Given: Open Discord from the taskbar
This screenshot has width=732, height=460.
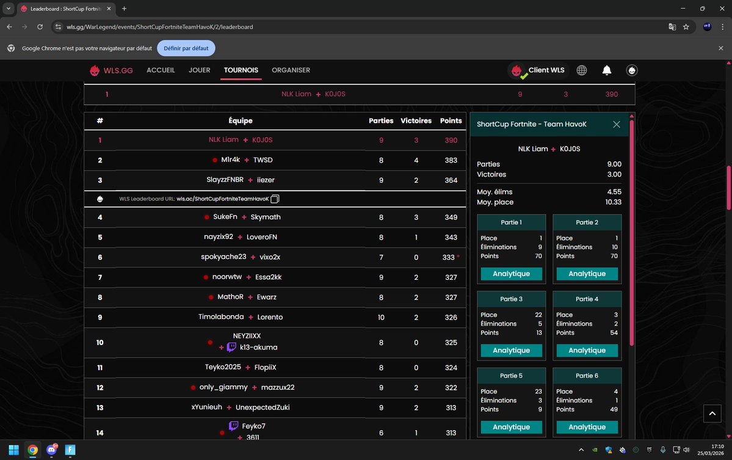Looking at the screenshot, I should 51,450.
